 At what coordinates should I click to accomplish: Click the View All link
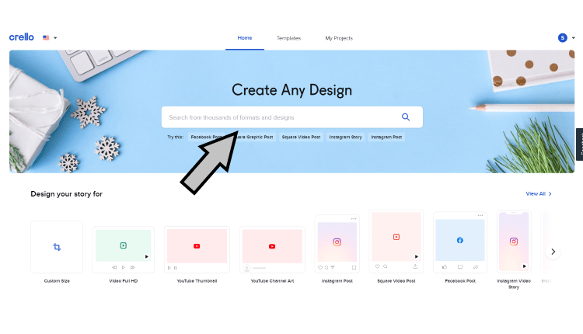click(x=538, y=193)
